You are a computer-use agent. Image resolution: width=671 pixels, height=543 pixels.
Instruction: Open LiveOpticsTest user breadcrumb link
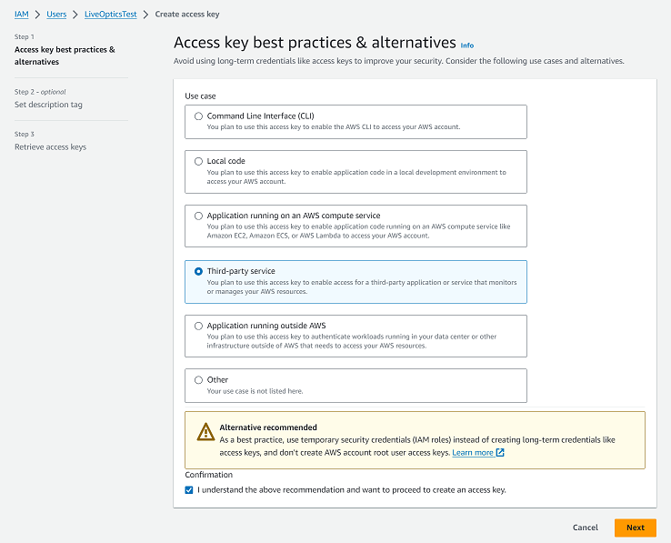(x=110, y=15)
